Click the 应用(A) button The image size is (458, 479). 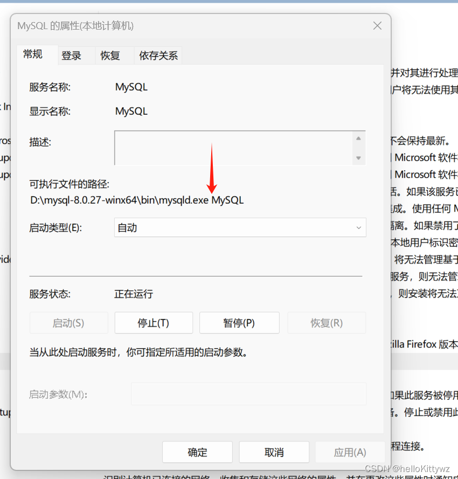coord(350,452)
